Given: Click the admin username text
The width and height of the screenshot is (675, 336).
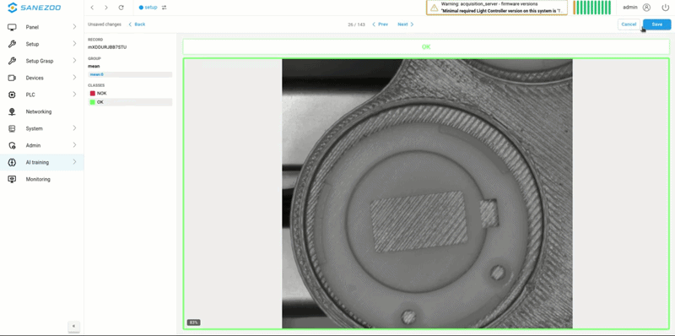Looking at the screenshot, I should coord(630,8).
